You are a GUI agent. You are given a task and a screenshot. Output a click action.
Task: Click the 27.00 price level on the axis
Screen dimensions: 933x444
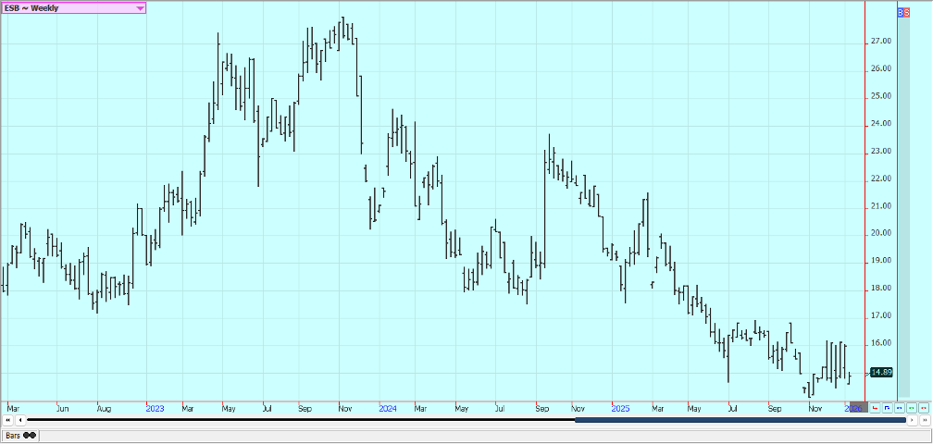(880, 42)
